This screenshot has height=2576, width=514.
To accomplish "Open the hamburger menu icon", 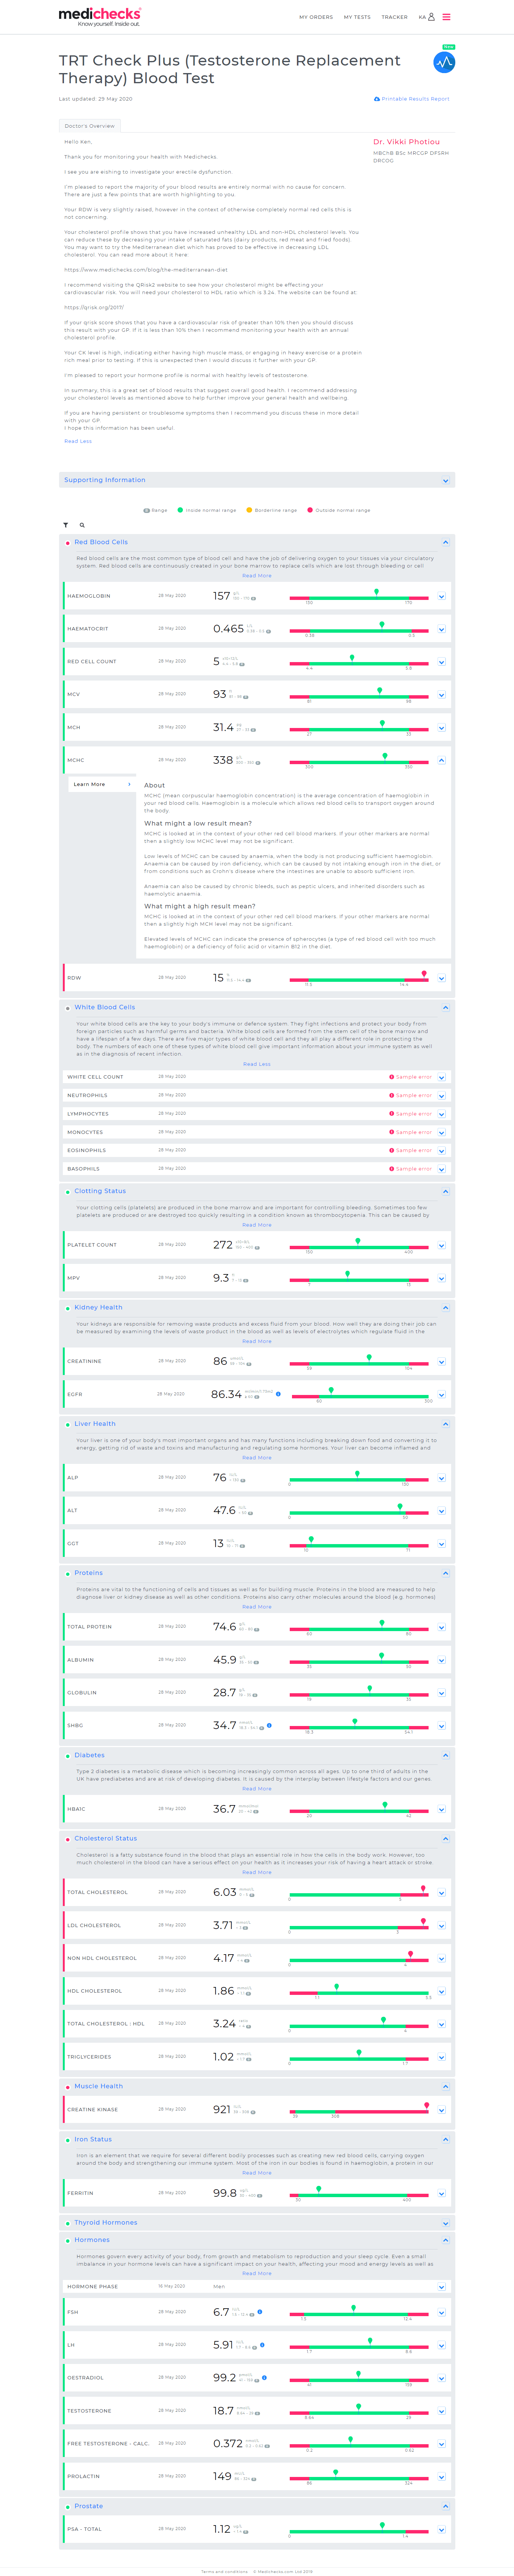I will pos(446,17).
